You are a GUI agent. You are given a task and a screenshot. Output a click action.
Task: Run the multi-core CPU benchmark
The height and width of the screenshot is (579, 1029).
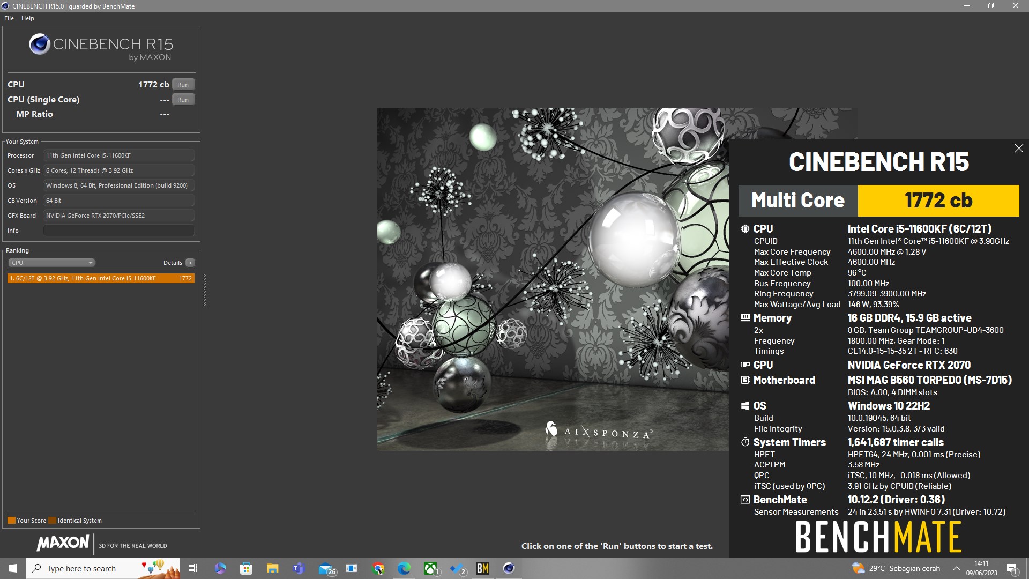[x=183, y=85]
